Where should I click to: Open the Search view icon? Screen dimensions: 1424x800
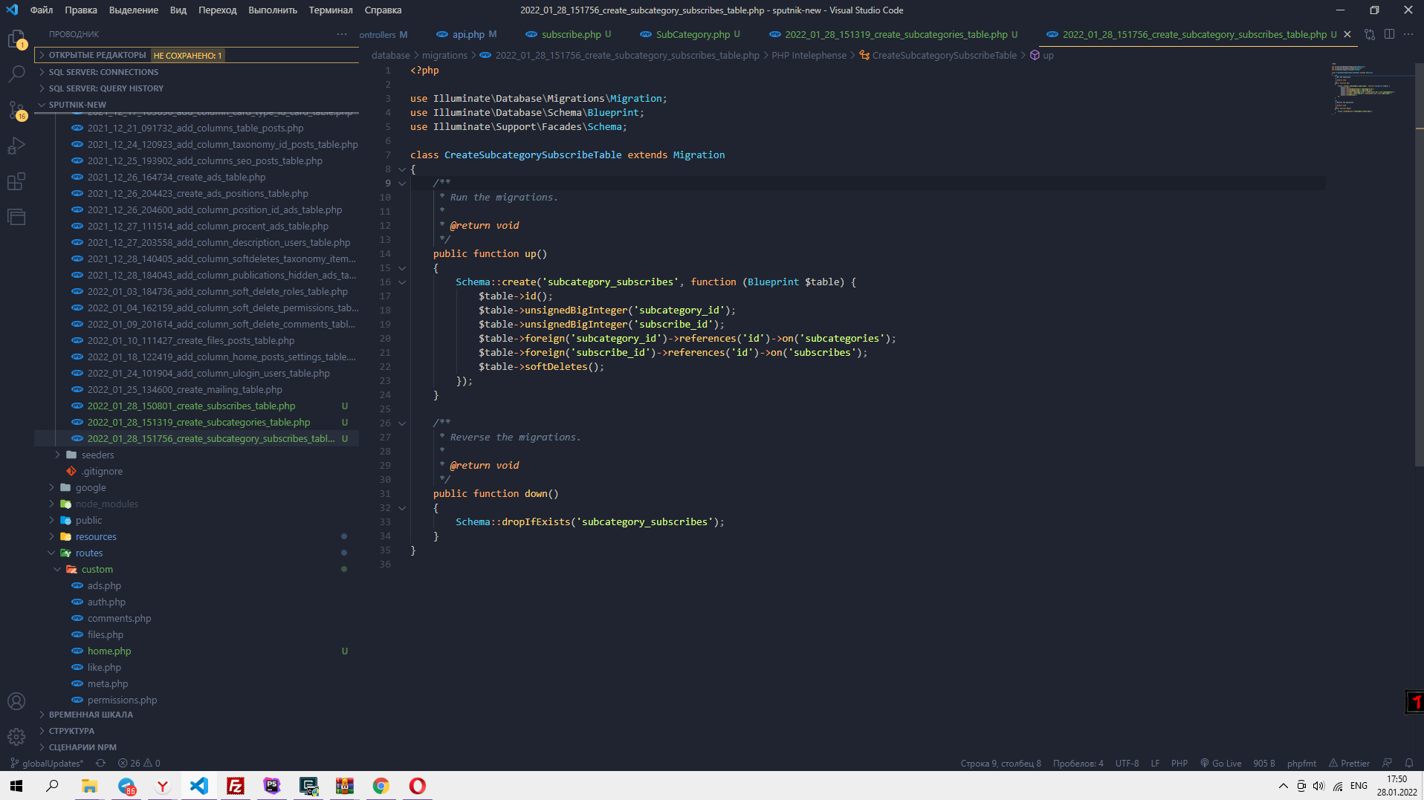point(16,74)
